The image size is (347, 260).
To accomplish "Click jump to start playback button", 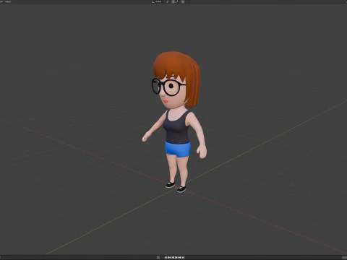I will pyautogui.click(x=166, y=257).
